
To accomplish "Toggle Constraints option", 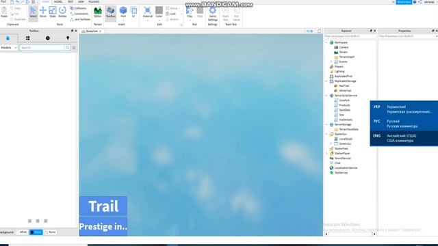I will click(x=79, y=14).
